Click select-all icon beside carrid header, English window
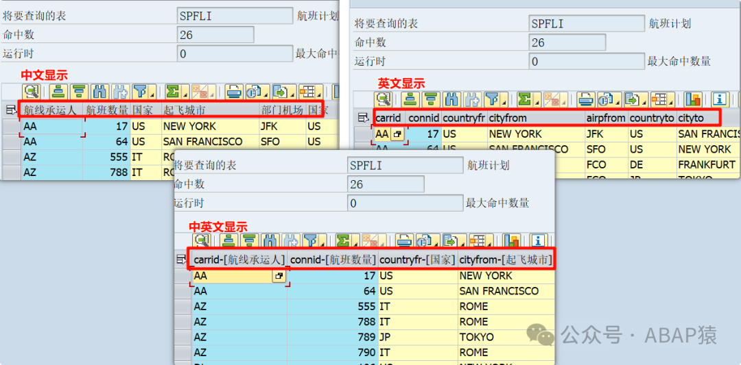This screenshot has width=741, height=365. pos(363,117)
